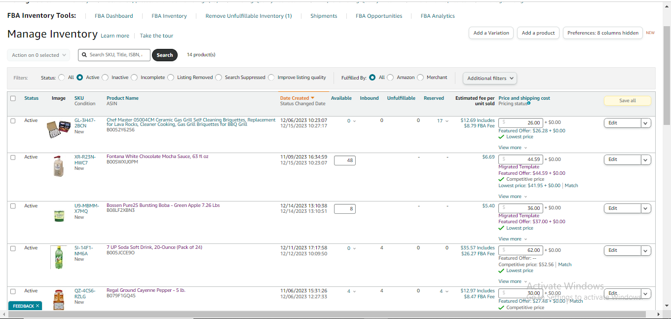Click Edit button for Chef Master row
The width and height of the screenshot is (671, 319).
coord(623,123)
